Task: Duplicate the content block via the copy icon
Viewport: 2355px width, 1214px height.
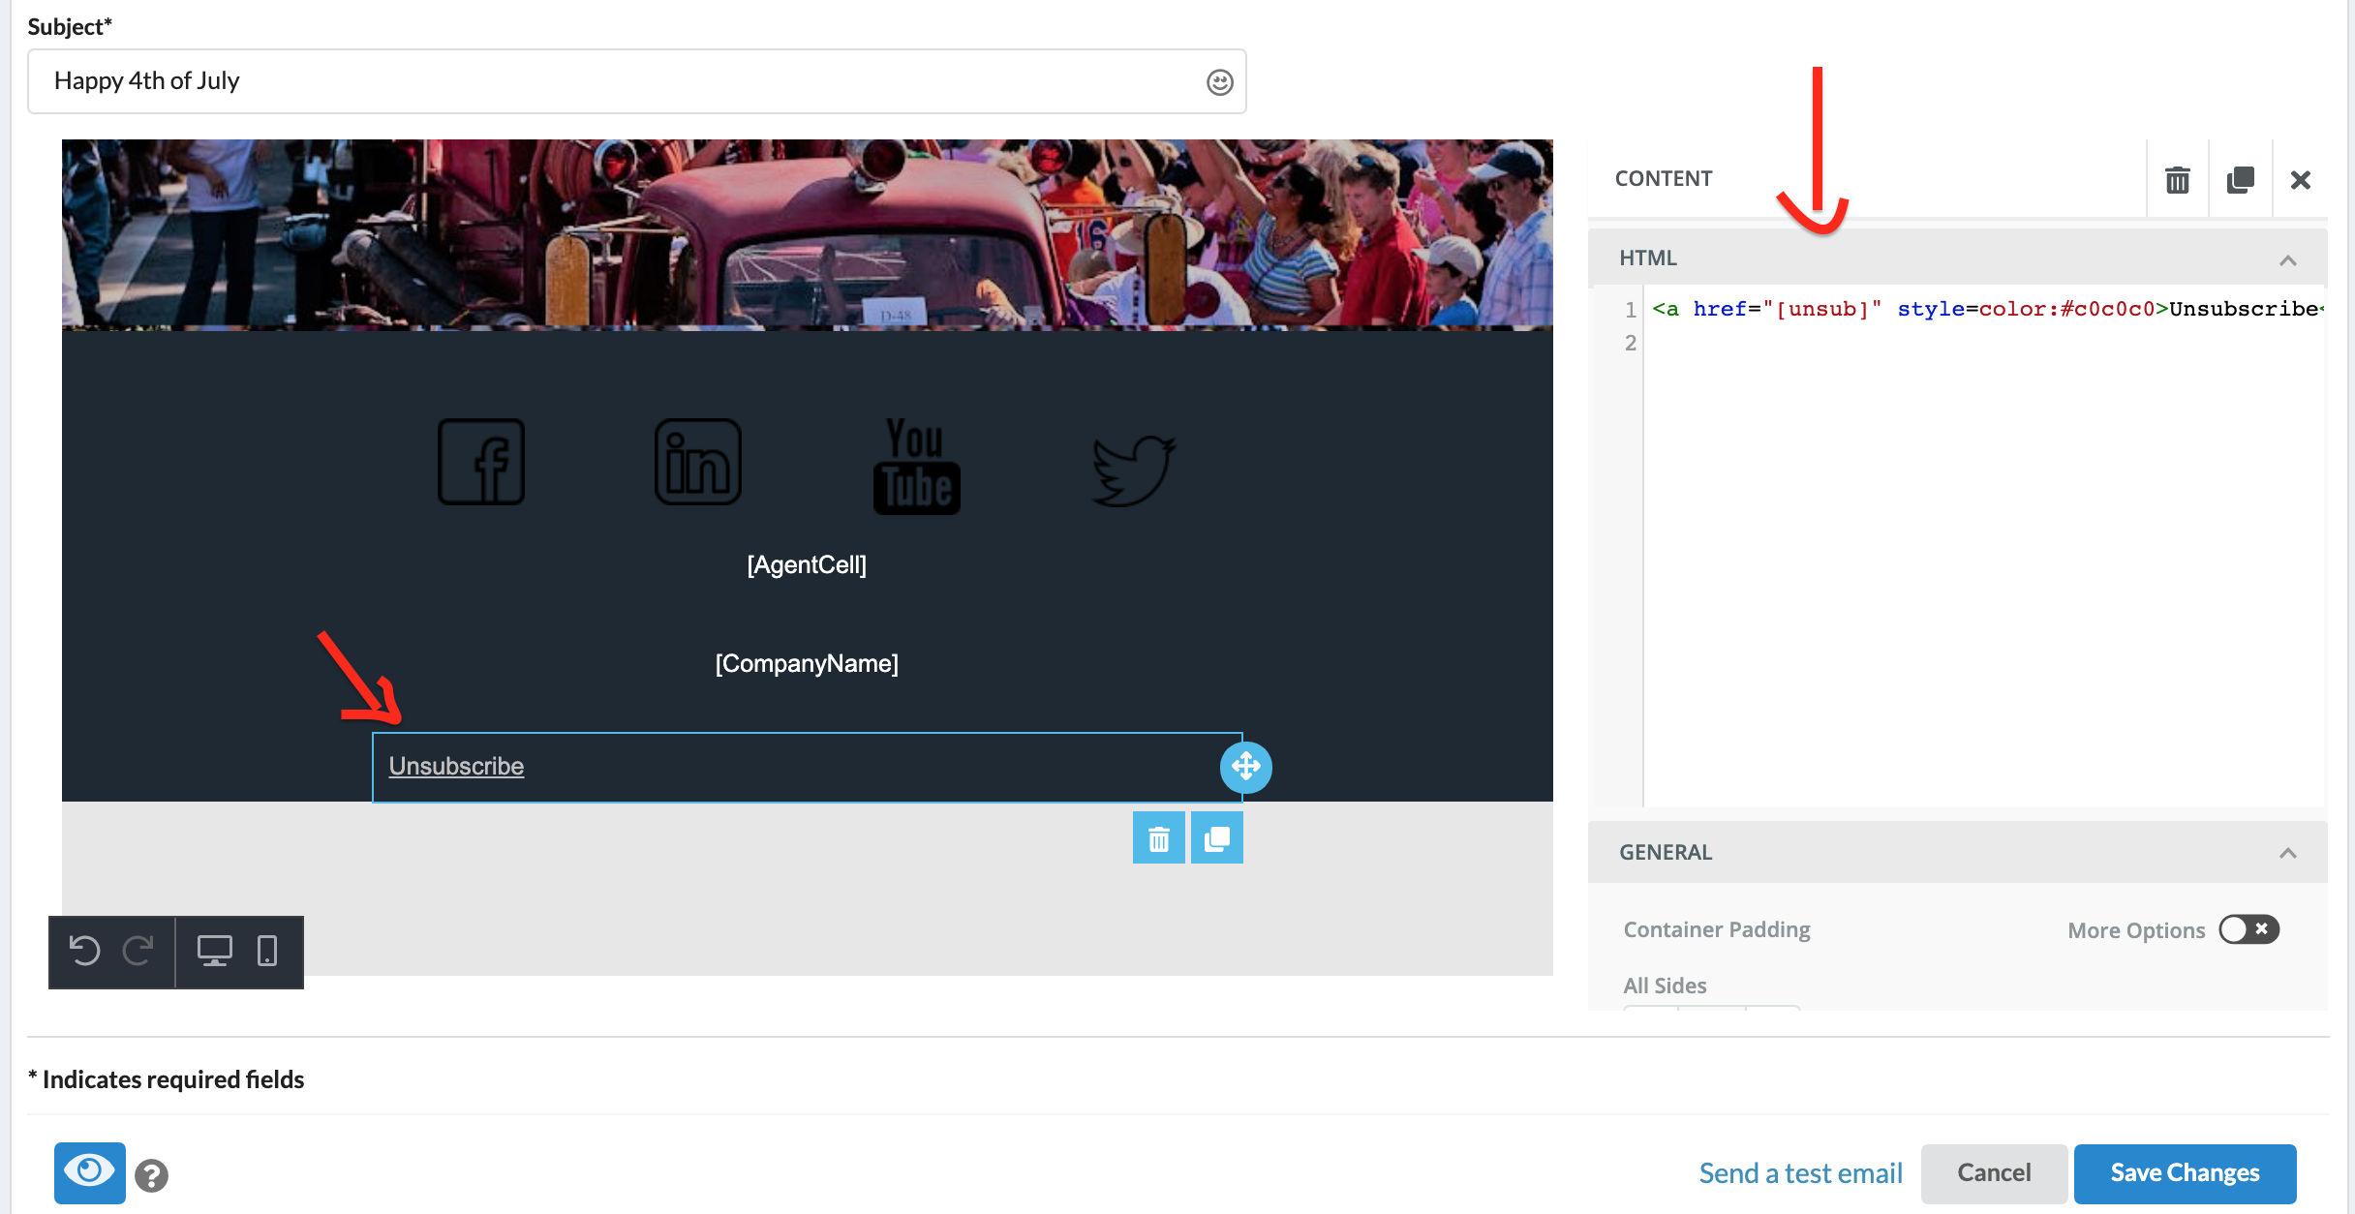Action: [x=2240, y=179]
